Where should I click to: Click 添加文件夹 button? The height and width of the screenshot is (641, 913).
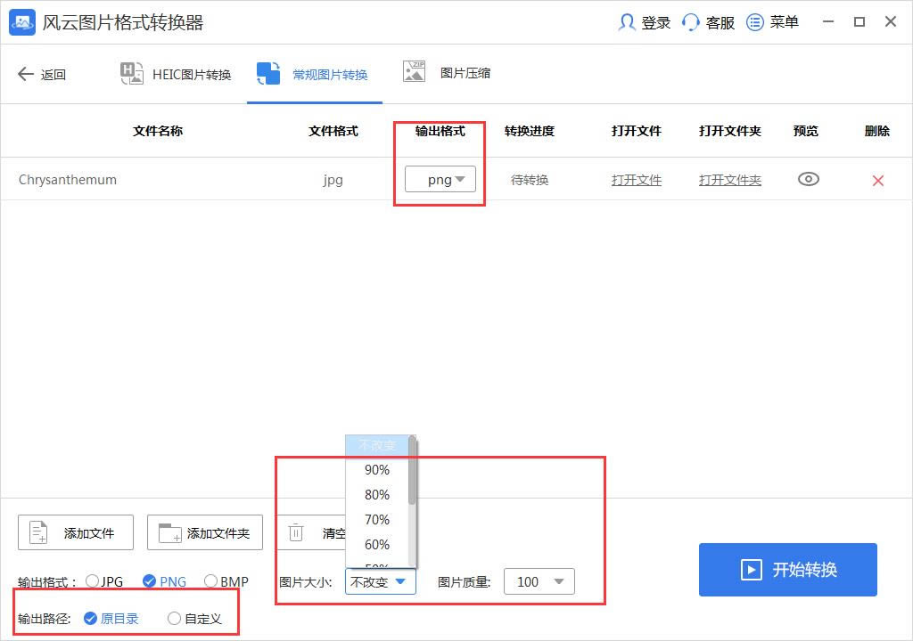point(205,532)
